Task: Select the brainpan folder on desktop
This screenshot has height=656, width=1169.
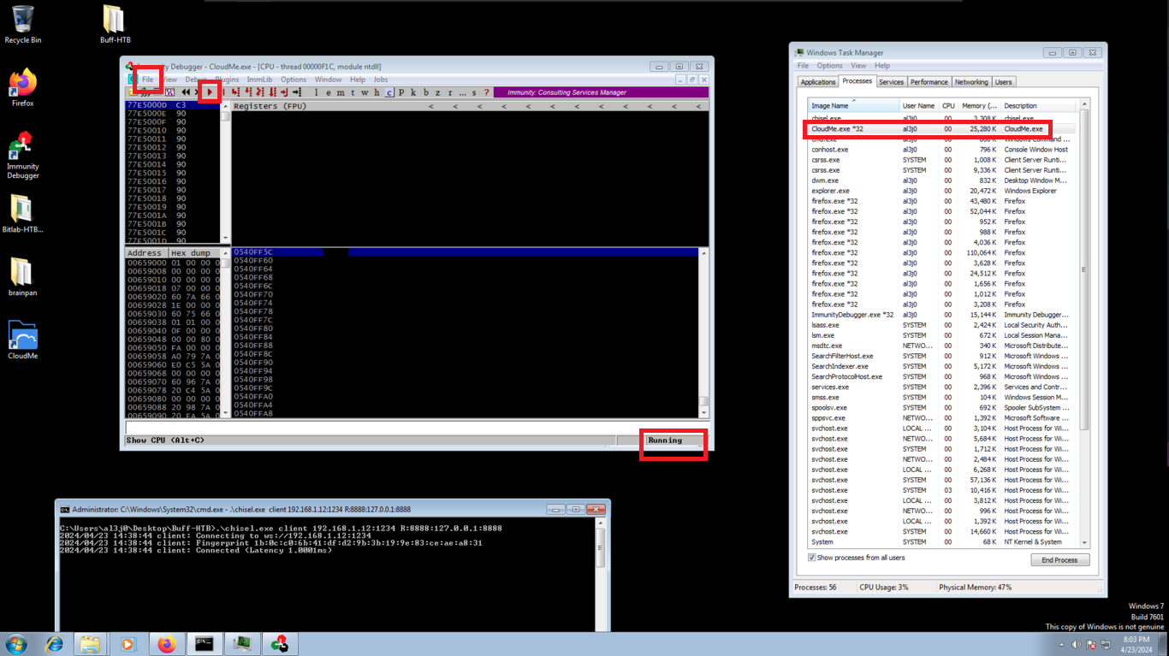Action: tap(23, 277)
